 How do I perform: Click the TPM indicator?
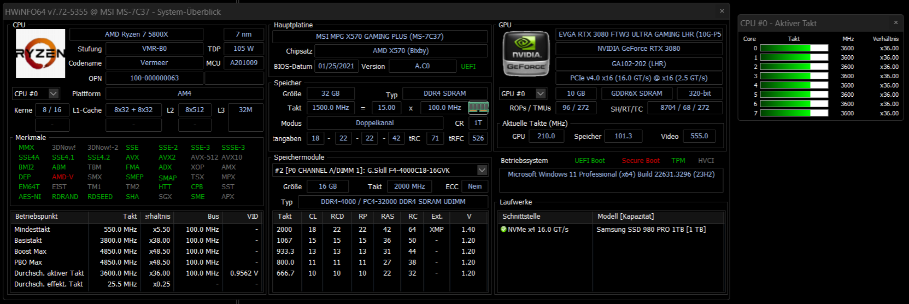(678, 161)
